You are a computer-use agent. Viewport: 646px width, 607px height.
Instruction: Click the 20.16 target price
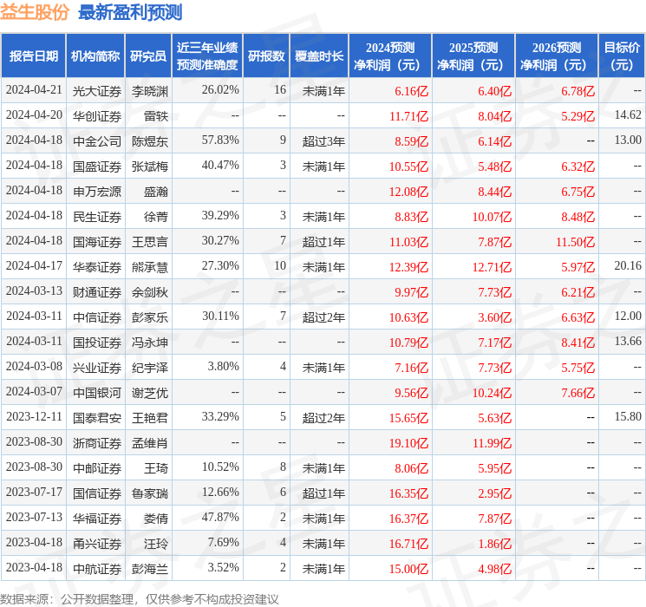628,265
